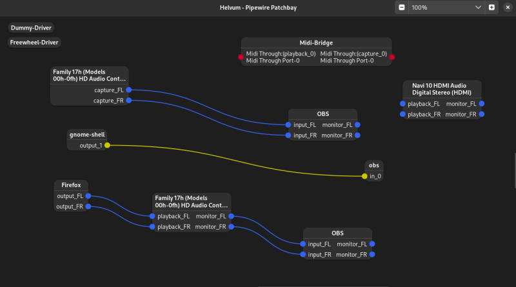Select the Dummy-Driver node
The height and width of the screenshot is (287, 516).
coord(31,28)
